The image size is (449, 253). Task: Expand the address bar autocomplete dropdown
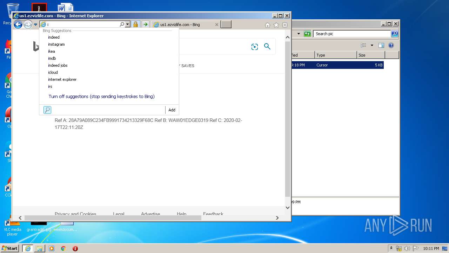[x=127, y=24]
